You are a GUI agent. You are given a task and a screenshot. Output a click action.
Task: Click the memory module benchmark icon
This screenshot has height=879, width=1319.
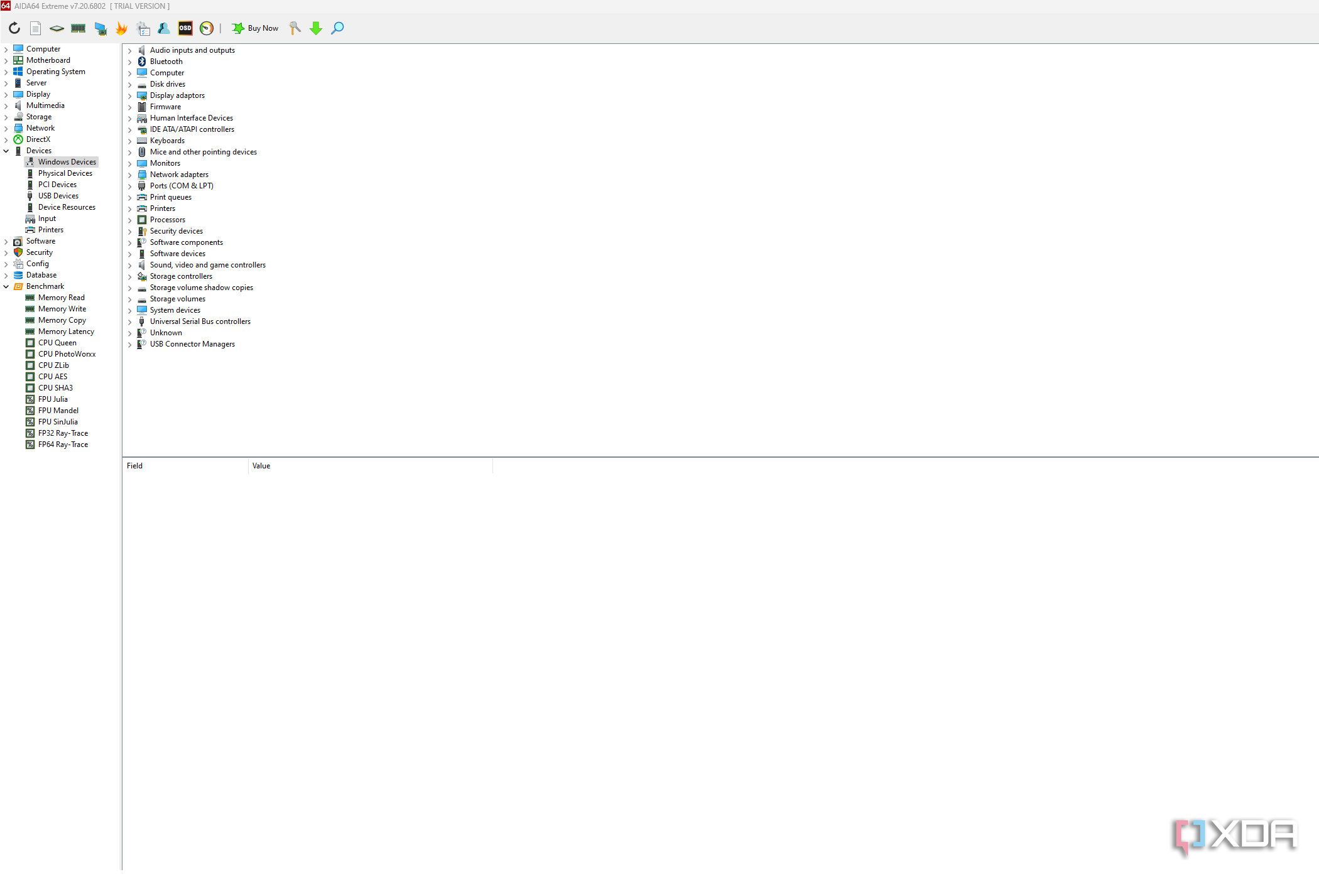[79, 28]
